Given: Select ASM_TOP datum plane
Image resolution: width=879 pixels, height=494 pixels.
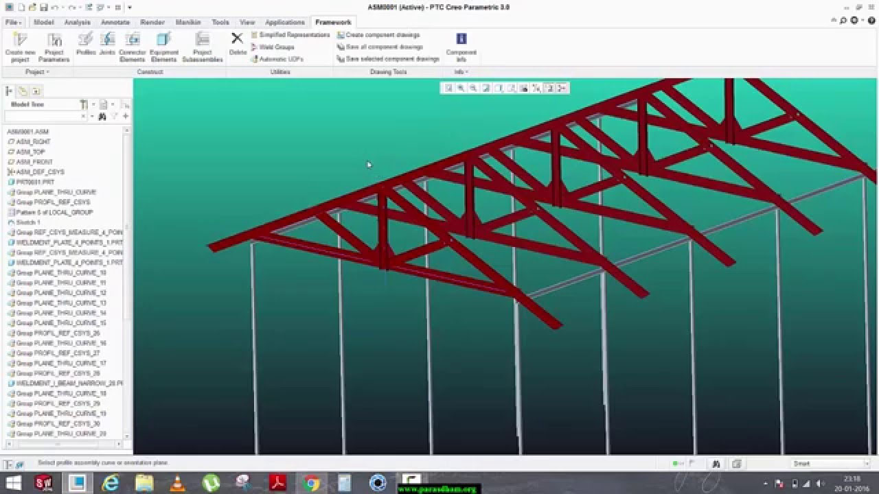Looking at the screenshot, I should (x=26, y=152).
